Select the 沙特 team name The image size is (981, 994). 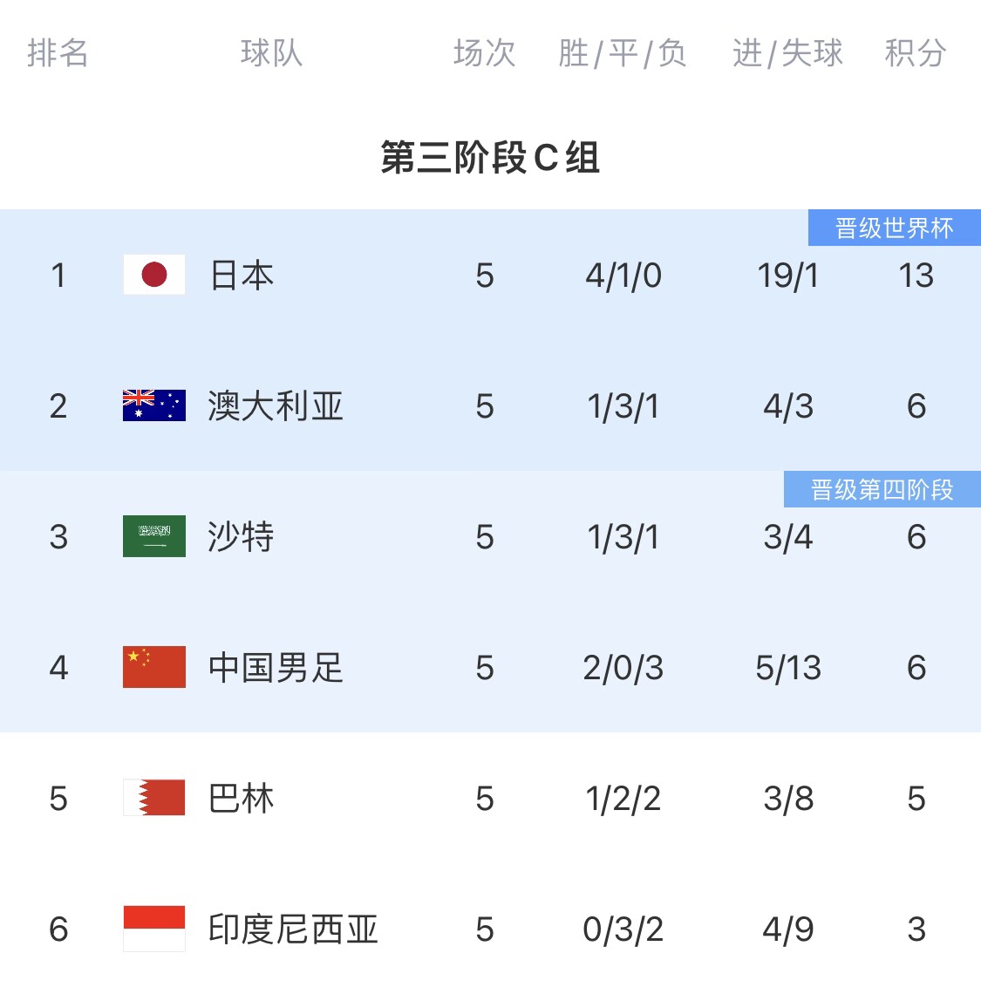tap(242, 537)
